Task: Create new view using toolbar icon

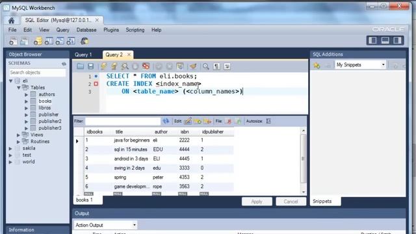Action: tap(60, 41)
